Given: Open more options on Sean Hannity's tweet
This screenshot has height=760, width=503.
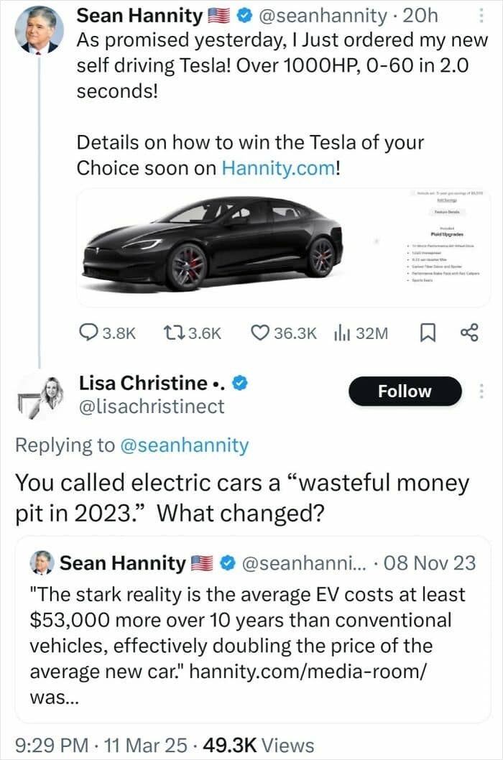Looking at the screenshot, I should tap(481, 16).
